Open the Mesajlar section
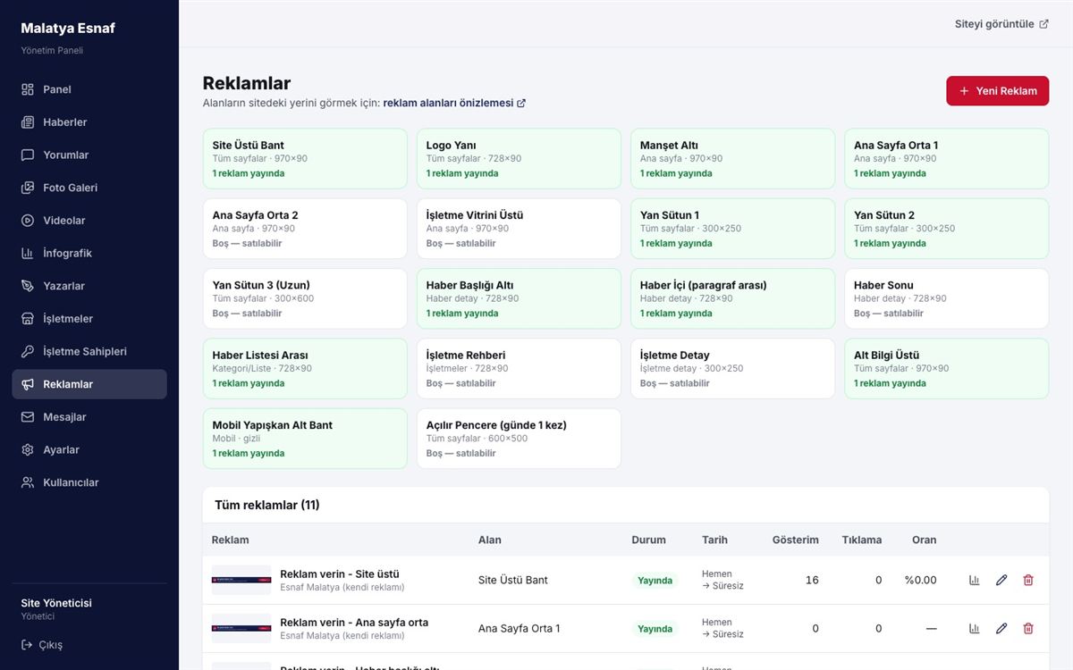Image resolution: width=1073 pixels, height=670 pixels. point(89,417)
